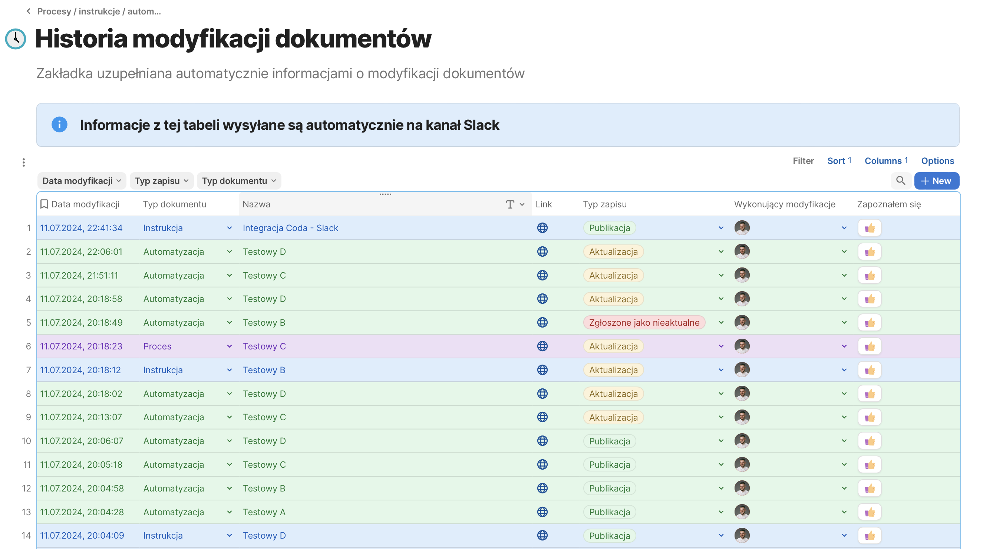Toggle the thumbs-up for the 'Zgłoszone jako nieaktualne' row

pos(869,323)
